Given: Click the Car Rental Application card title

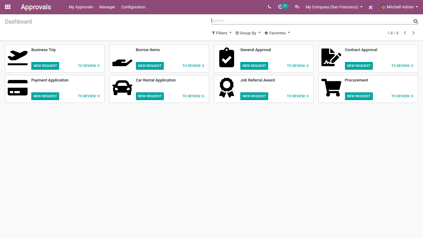Looking at the screenshot, I should [156, 80].
